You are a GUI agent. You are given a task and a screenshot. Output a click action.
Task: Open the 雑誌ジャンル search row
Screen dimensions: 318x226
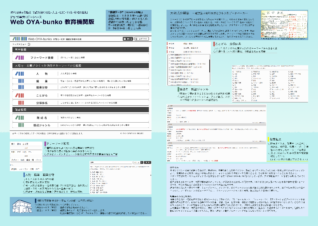[81, 125]
